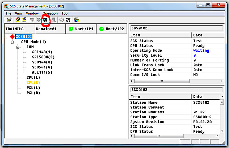Open the Operation menu
Viewport: 229px width, 148px height.
pyautogui.click(x=50, y=13)
